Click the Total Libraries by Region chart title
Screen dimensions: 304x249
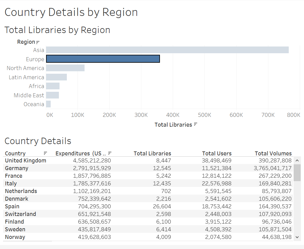57,30
